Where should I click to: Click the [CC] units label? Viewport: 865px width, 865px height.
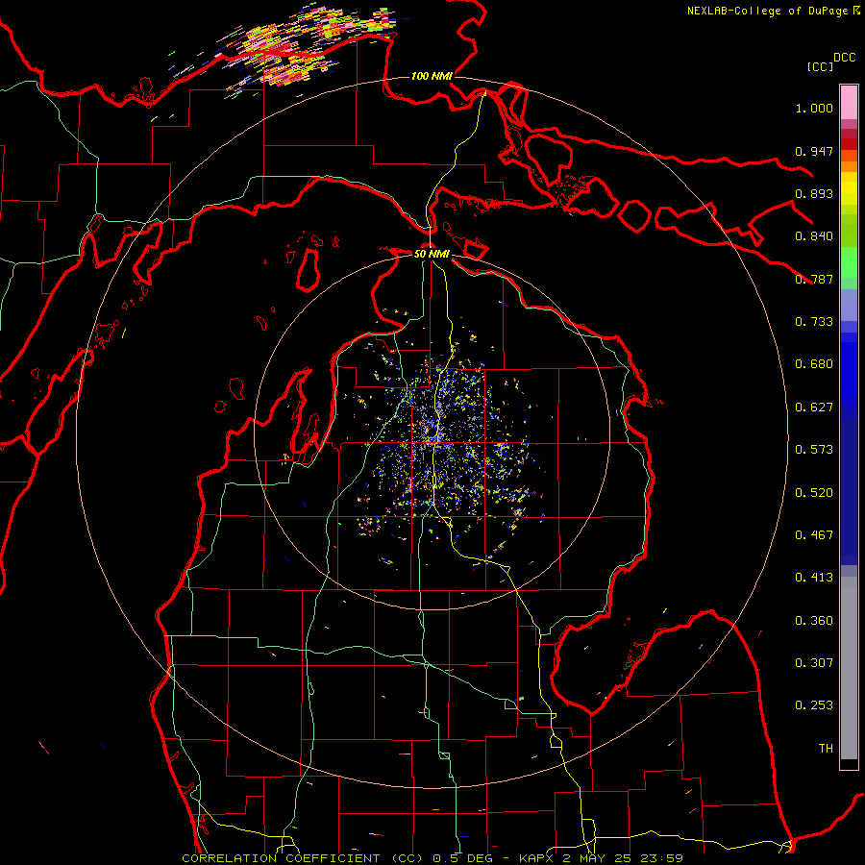(x=821, y=66)
